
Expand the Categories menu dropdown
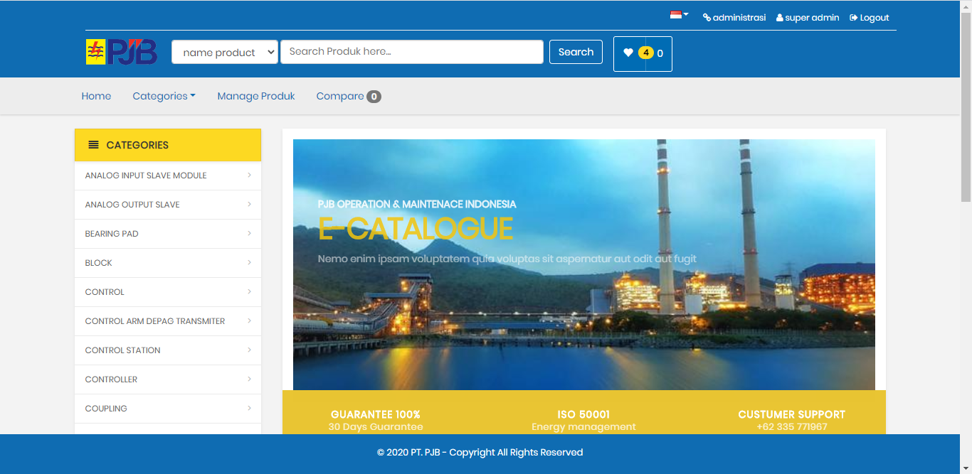pos(164,96)
